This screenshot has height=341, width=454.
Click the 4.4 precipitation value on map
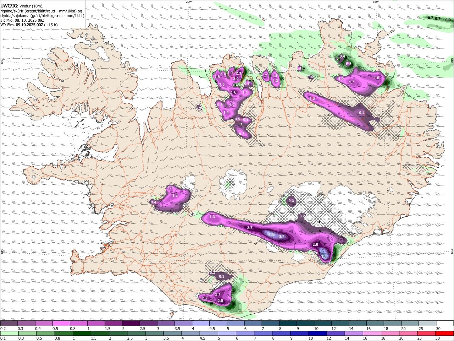coord(271,235)
